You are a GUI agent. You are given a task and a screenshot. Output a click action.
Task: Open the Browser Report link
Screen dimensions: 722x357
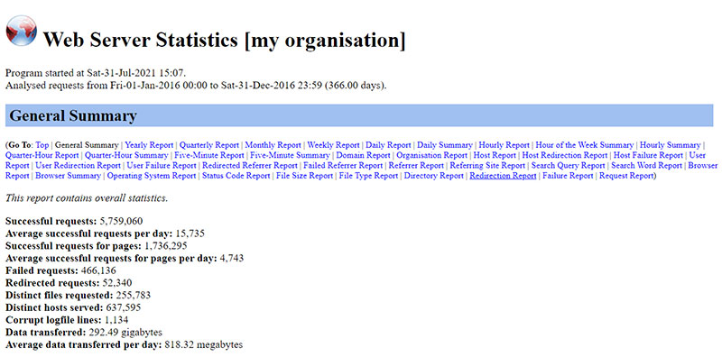pos(703,165)
